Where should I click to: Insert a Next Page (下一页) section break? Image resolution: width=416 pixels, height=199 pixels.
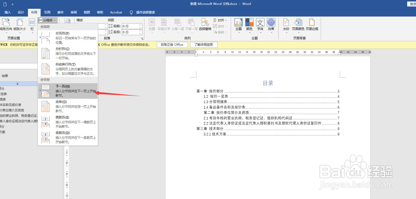coord(68,91)
